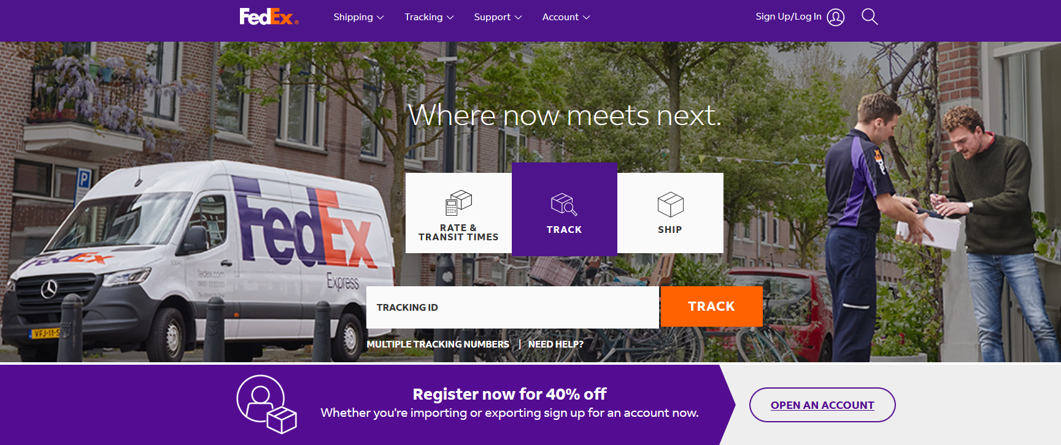Click the user profile avatar icon

tap(836, 17)
